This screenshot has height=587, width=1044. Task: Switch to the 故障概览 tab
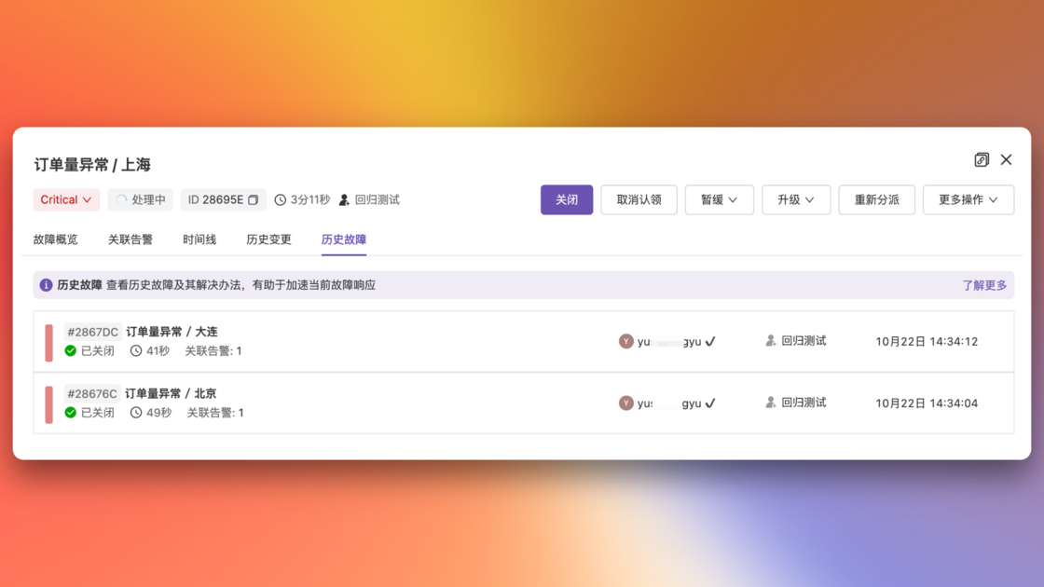coord(56,239)
